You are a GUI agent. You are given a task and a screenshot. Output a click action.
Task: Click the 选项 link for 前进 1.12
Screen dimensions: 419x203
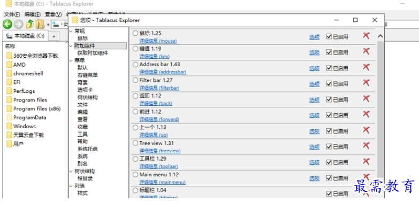(314, 115)
